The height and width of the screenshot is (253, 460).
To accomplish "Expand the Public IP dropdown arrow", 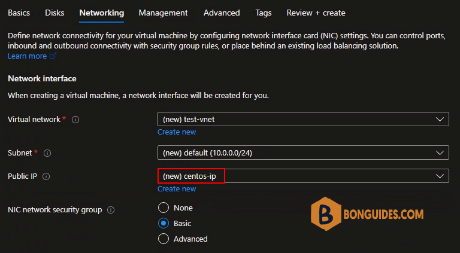I will 440,176.
